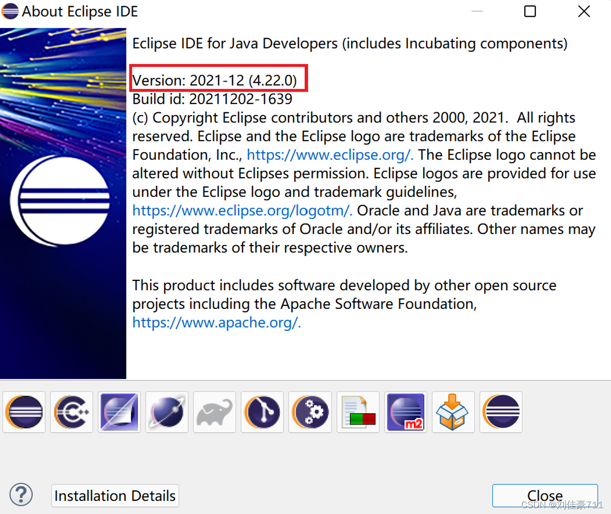Open the https://www.eclipse.org/ link
The image size is (611, 514).
pyautogui.click(x=330, y=155)
